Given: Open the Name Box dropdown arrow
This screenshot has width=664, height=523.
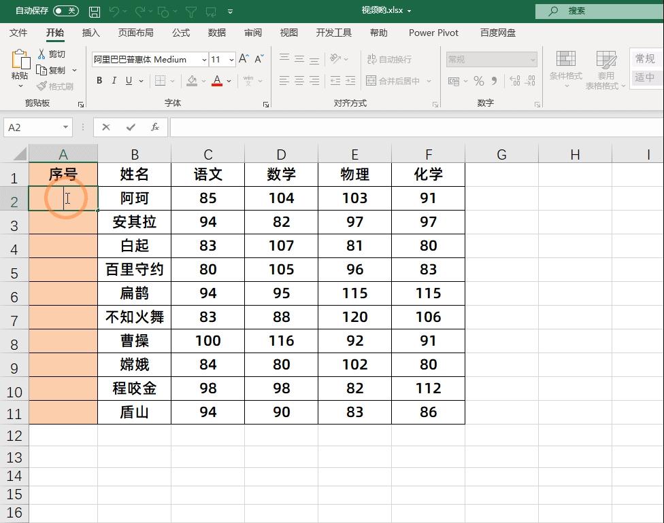Looking at the screenshot, I should [x=66, y=127].
